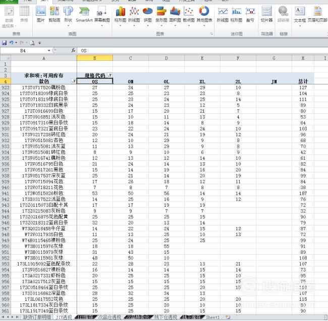This screenshot has height=321, width=328.
Task: Insert a Column chart (柱形图)
Action: click(120, 16)
